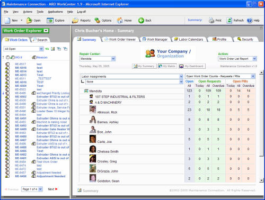
Task: Go to Next page of work orders
Action: (53, 189)
